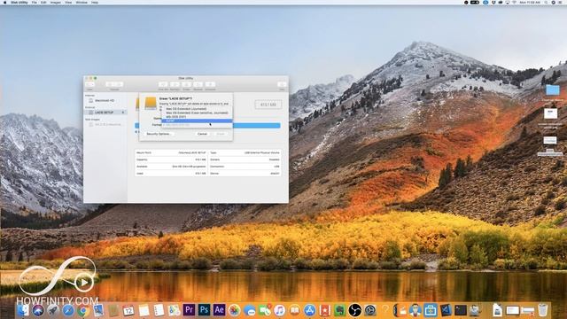Viewport: 567px width, 319px height.
Task: Click the add Volume plus icon
Action: (x=110, y=84)
